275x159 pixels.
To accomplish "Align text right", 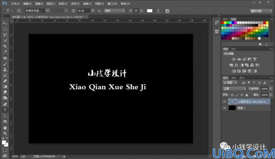I will 141,11.
